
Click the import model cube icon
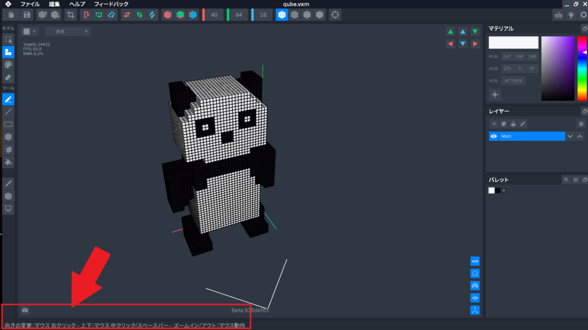[55, 15]
